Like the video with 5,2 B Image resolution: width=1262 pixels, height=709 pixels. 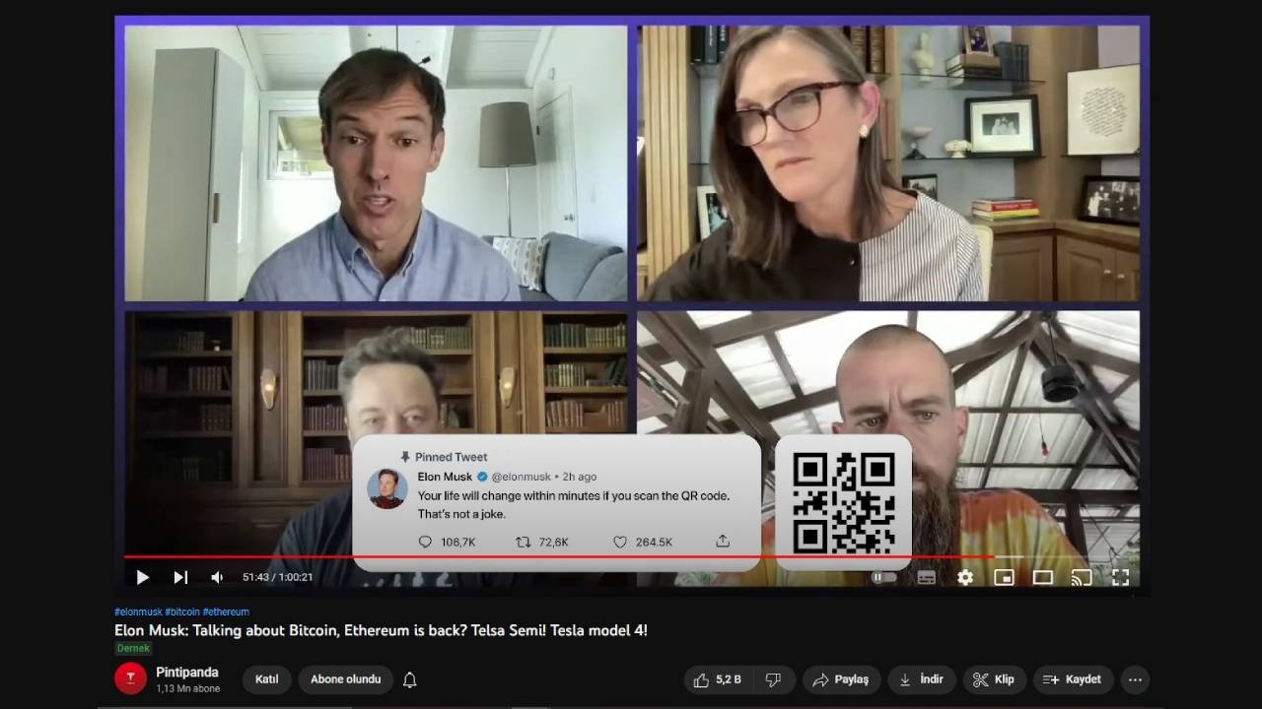[719, 679]
